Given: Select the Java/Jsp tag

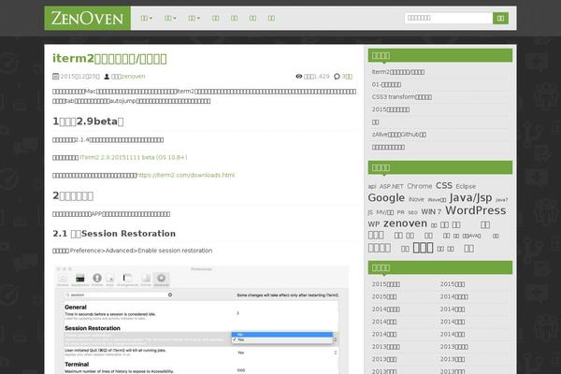Looking at the screenshot, I should [x=470, y=197].
